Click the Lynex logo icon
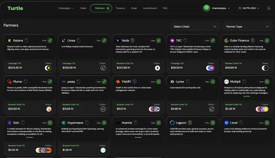This screenshot has width=275, height=158. pos(172,82)
